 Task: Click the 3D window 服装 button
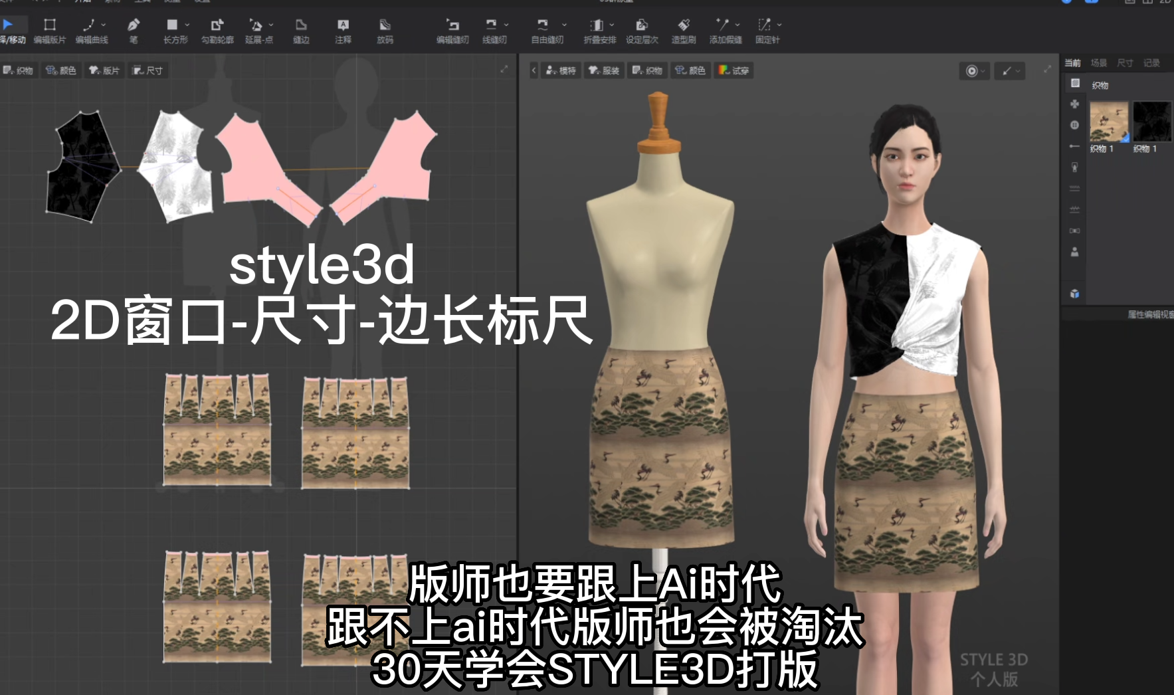(x=604, y=70)
